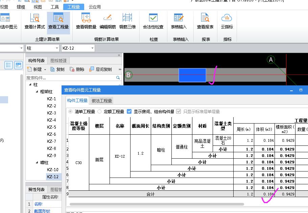Toggle 显示房间、组合构件量 checkbox
The height and width of the screenshot is (213, 308).
pyautogui.click(x=129, y=112)
